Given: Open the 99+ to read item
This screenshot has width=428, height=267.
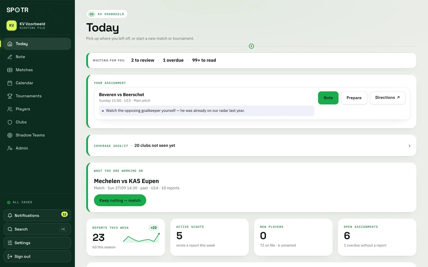Looking at the screenshot, I should [204, 60].
